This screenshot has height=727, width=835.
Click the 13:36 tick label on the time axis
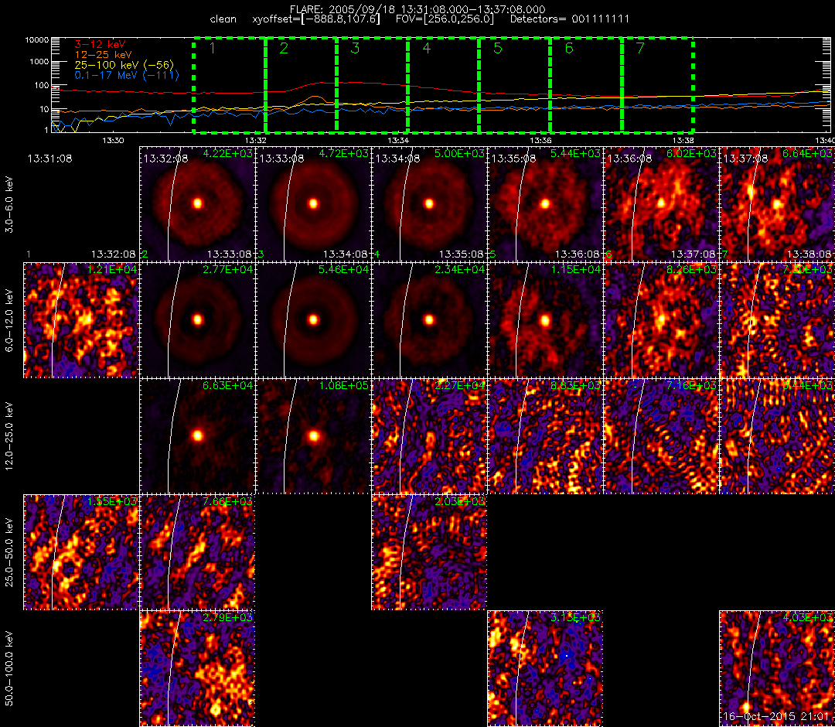[540, 141]
